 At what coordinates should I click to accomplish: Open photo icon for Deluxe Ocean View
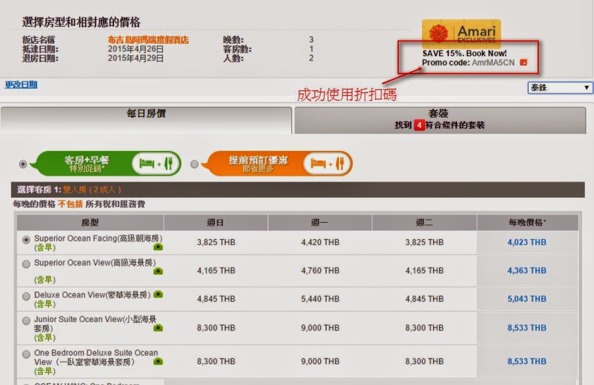[158, 294]
